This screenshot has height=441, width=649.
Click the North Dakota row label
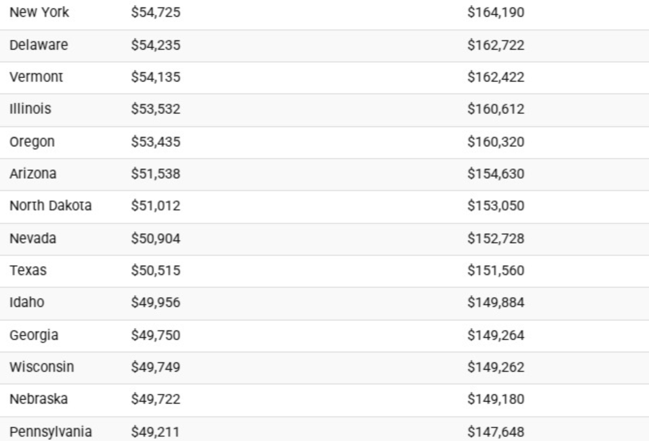pyautogui.click(x=50, y=206)
